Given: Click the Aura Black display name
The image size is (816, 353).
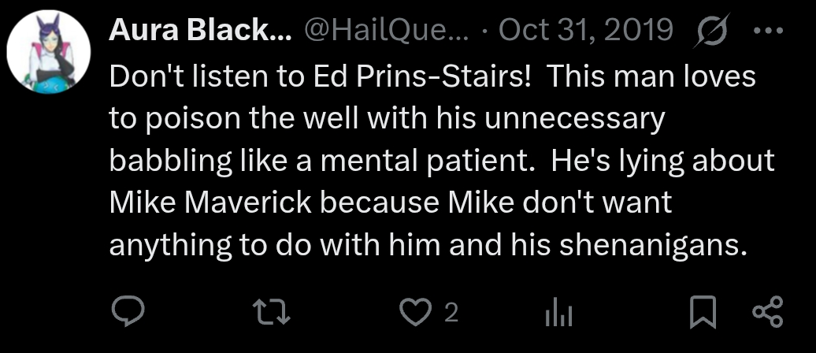Looking at the screenshot, I should (200, 31).
